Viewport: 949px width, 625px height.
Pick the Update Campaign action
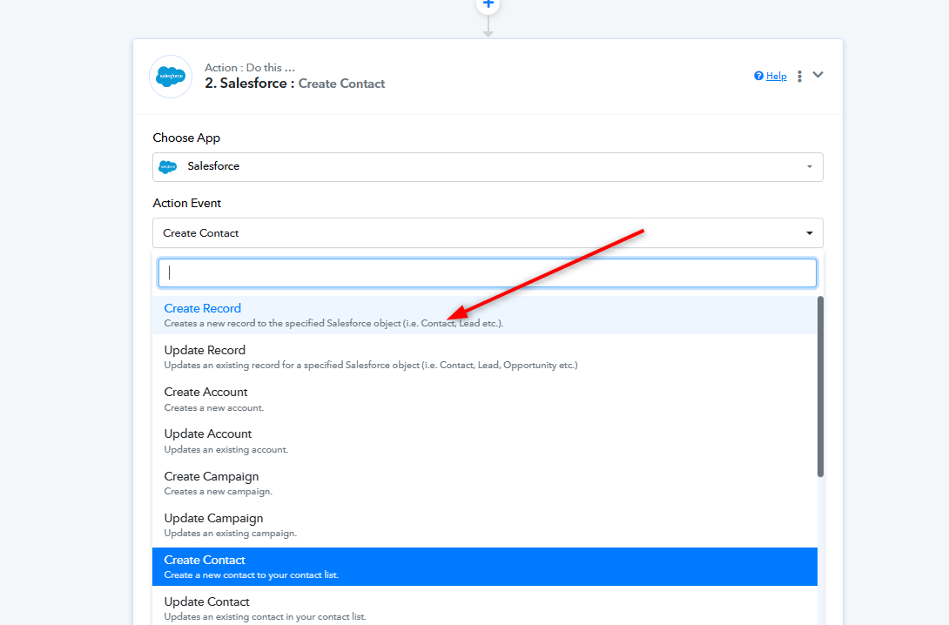coord(485,525)
